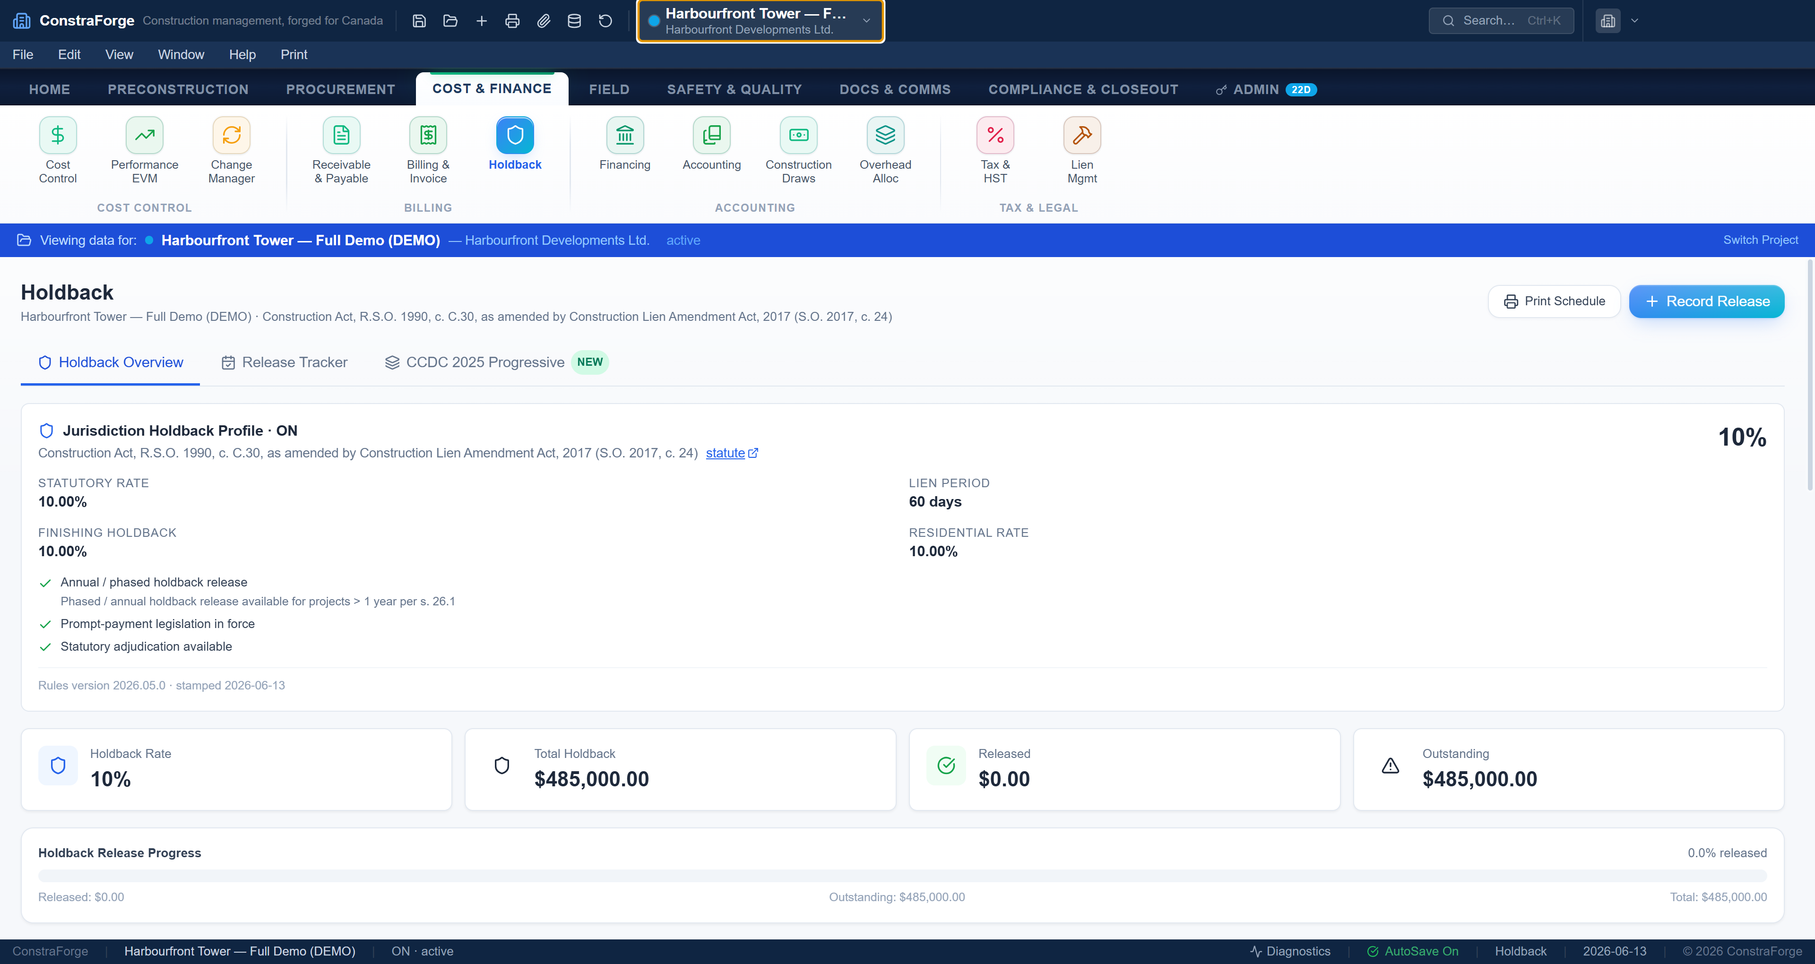Click the status bar date 2026-06-13
The image size is (1815, 964).
click(x=1614, y=951)
